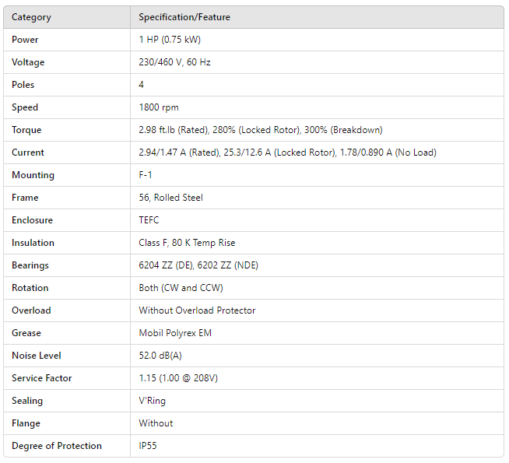
Task: Select the Power row label
Action: [25, 40]
